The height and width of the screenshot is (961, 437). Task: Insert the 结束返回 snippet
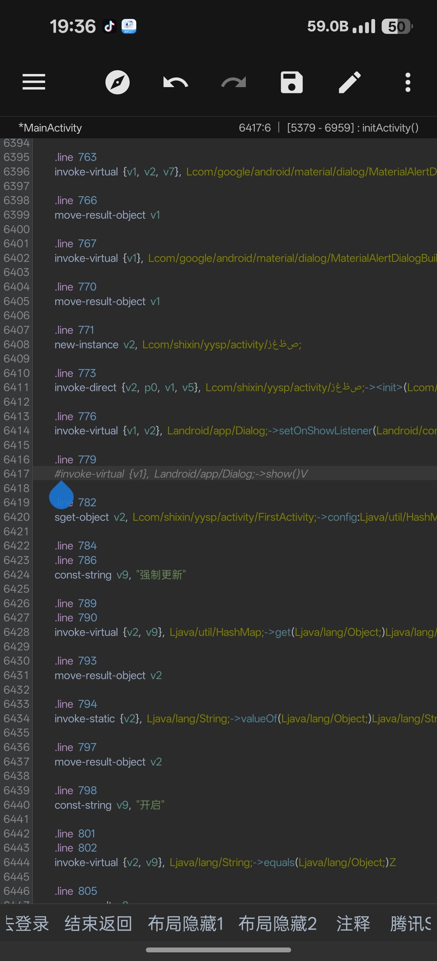(98, 924)
